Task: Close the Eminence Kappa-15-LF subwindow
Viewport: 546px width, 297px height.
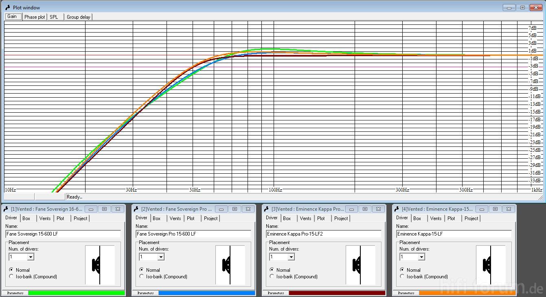Action: 509,209
